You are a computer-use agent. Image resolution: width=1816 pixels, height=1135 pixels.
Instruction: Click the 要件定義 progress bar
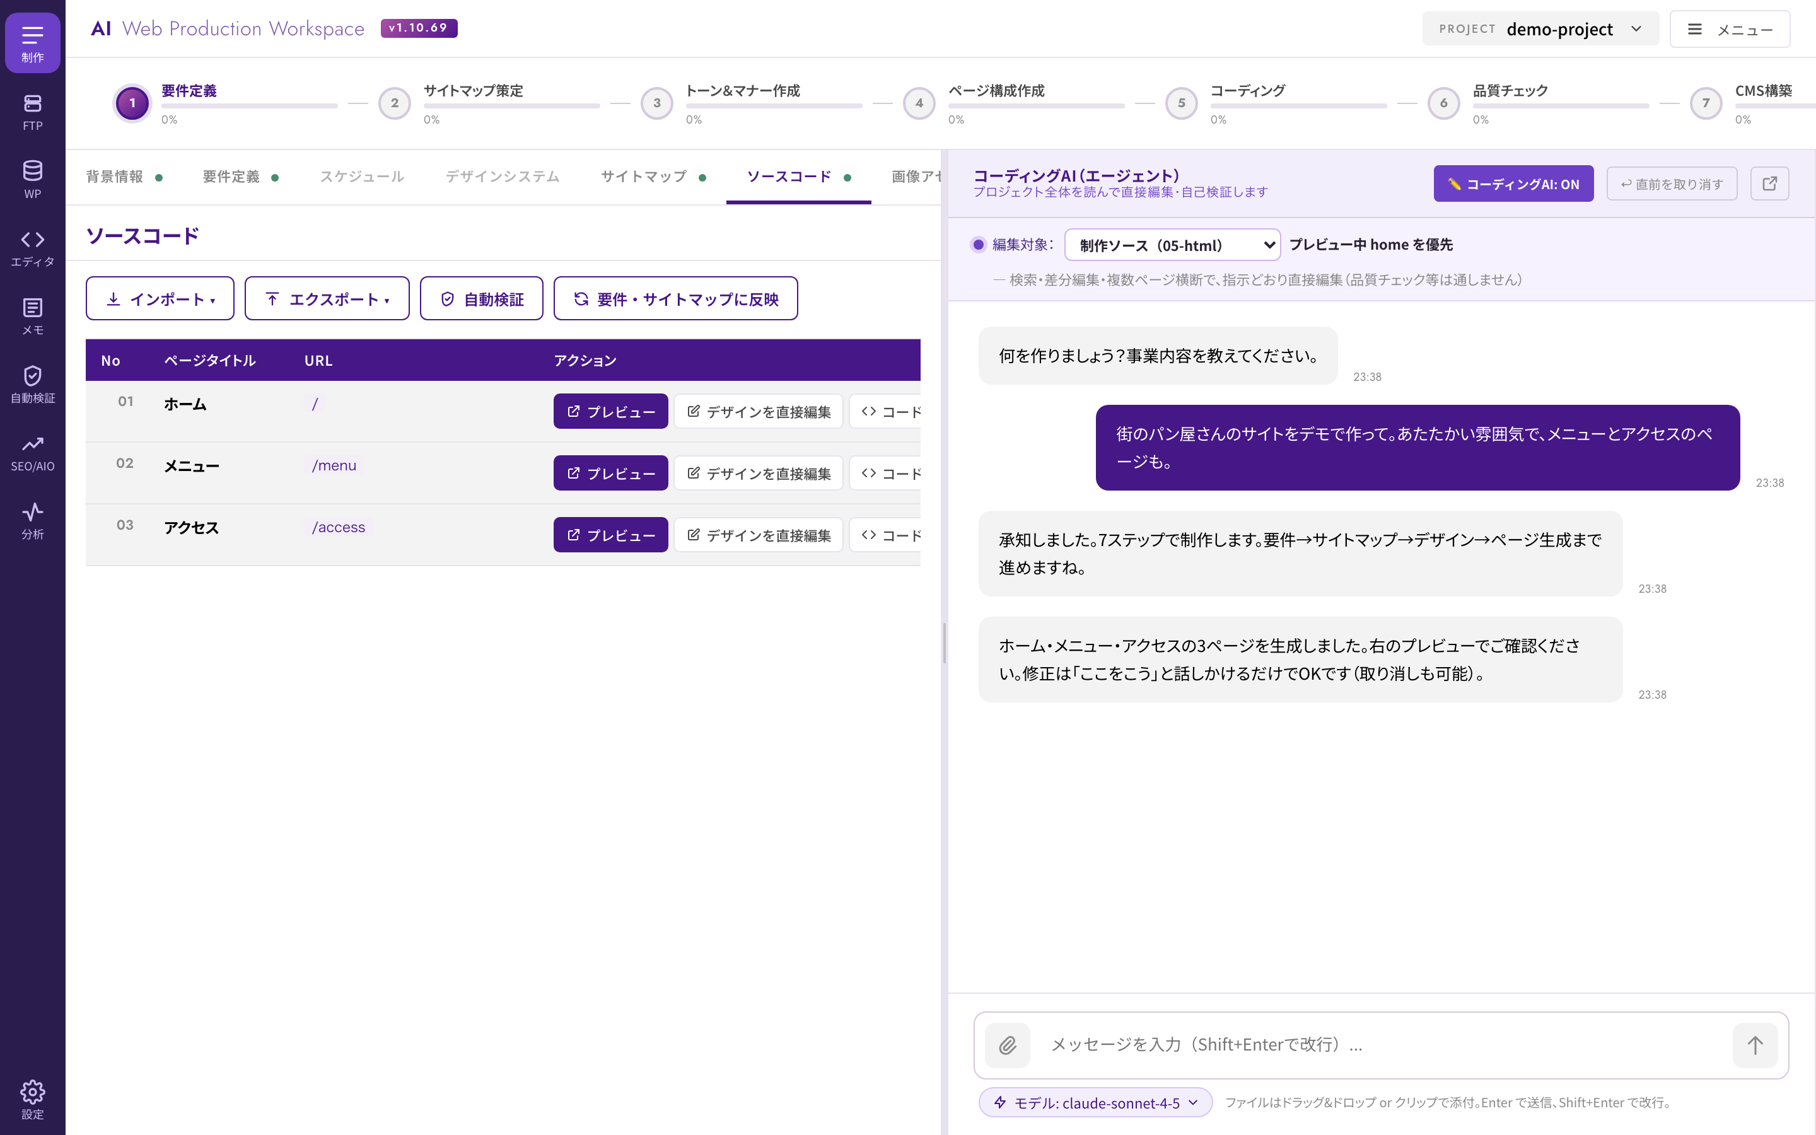click(249, 106)
